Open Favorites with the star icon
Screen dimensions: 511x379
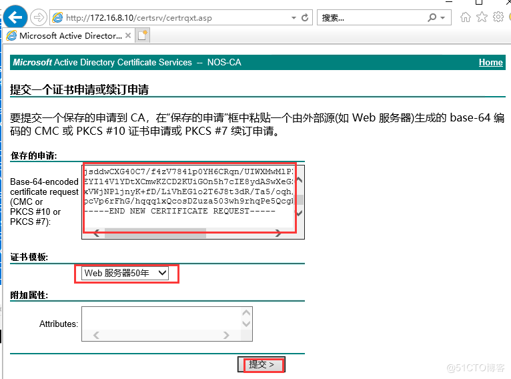point(482,17)
